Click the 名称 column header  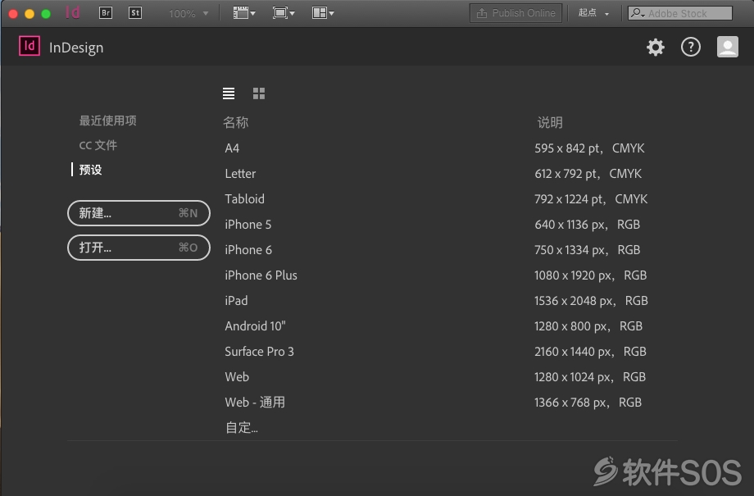pos(236,123)
